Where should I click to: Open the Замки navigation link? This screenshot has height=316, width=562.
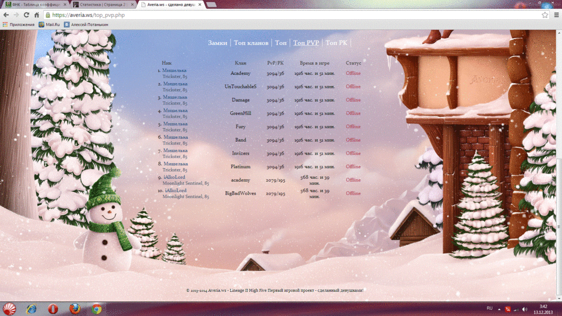pos(217,43)
